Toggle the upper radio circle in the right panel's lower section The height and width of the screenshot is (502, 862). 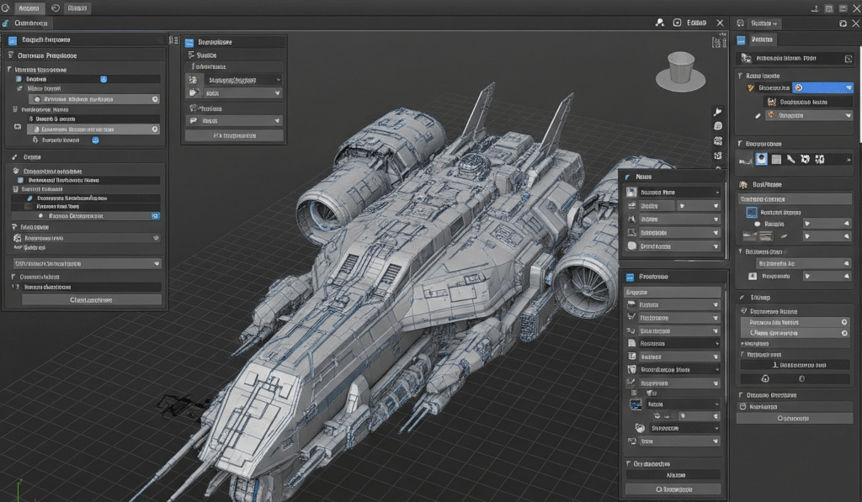[x=844, y=322]
